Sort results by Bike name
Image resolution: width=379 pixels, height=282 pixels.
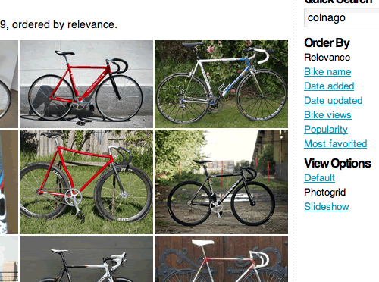[x=327, y=72]
